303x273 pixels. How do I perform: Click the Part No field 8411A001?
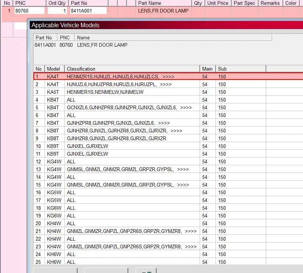(x=88, y=11)
